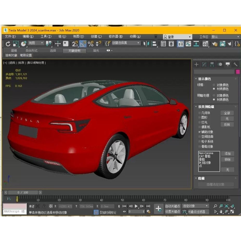Screen dimensions: 241x241
Task: Open the 工具(T) menu
Action: 46,36
